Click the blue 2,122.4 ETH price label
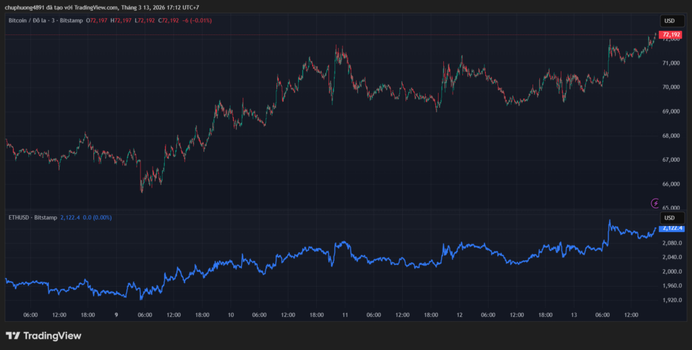 point(672,228)
